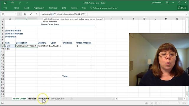Viewport: 189px width, 106px height.
Task: Open the Insert Function fx dialog
Action: coord(37,14)
